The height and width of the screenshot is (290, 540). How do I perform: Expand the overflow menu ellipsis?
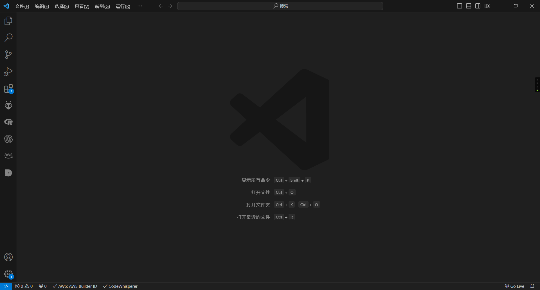point(140,6)
